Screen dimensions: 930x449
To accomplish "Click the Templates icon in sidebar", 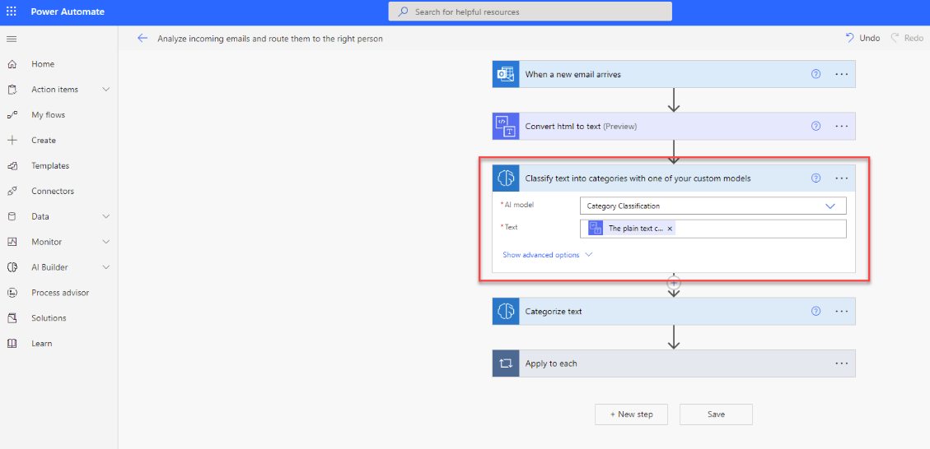I will (x=12, y=166).
